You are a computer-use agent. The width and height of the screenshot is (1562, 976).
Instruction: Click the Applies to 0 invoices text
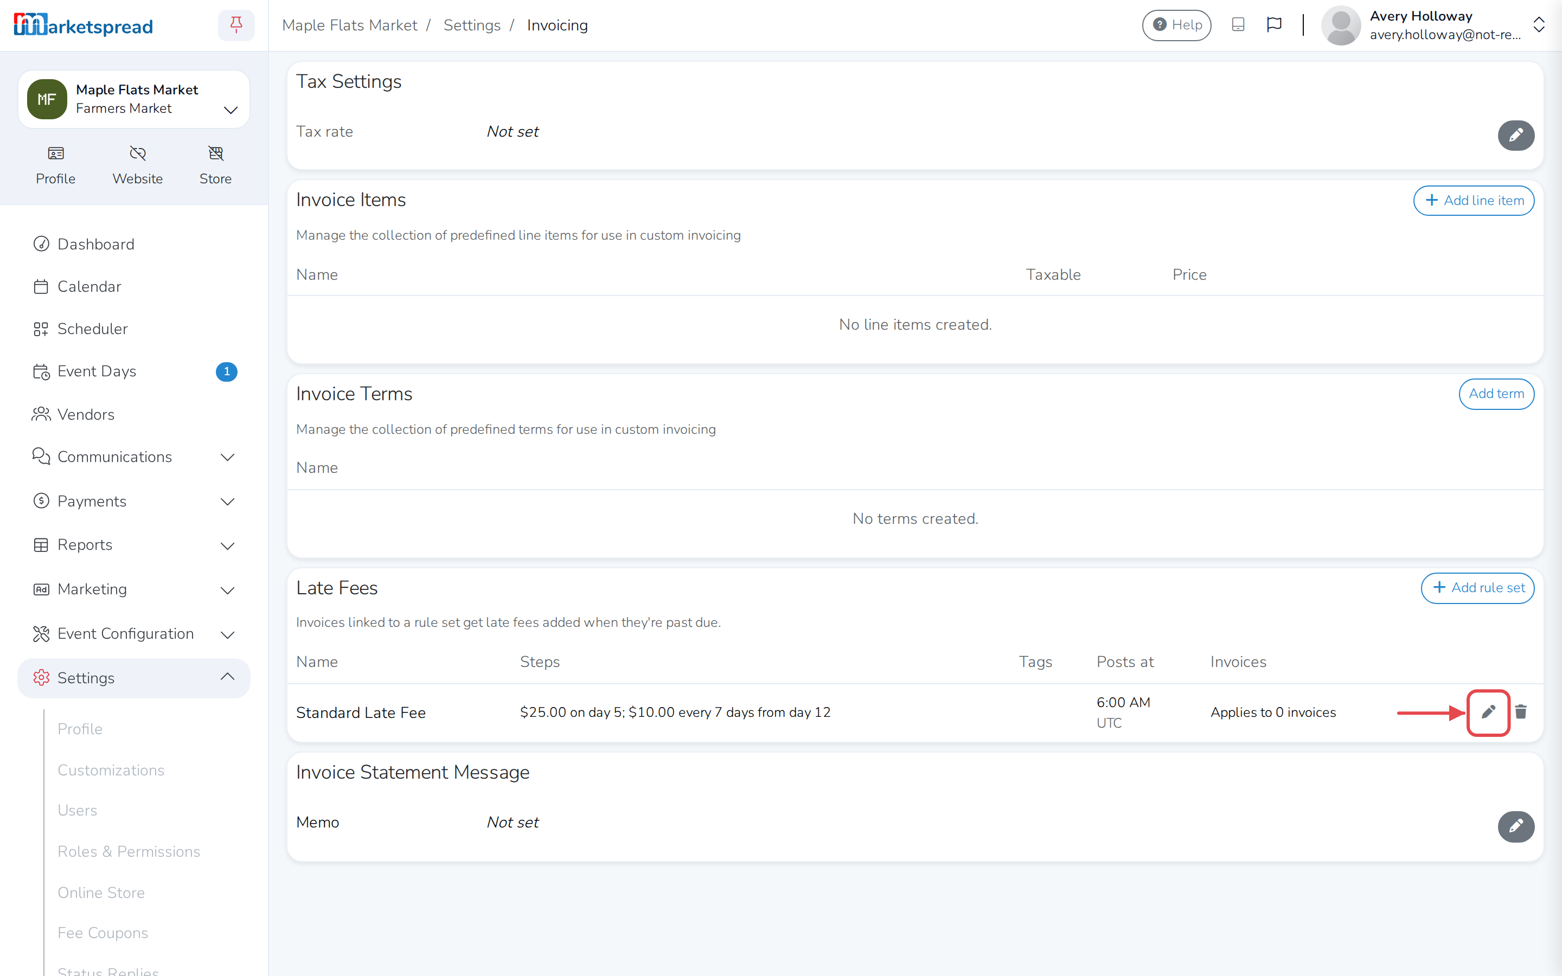(1273, 712)
